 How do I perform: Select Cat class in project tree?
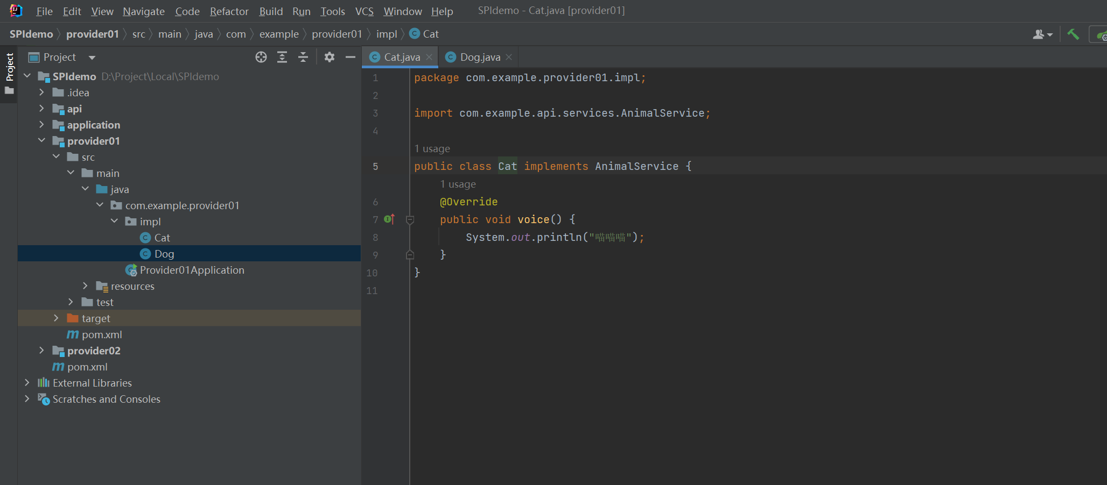(x=162, y=238)
